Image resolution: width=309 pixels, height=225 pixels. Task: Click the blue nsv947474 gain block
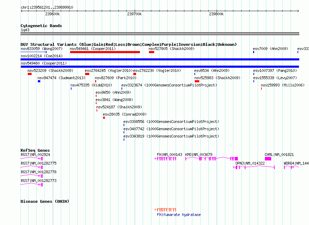pyautogui.click(x=39, y=81)
